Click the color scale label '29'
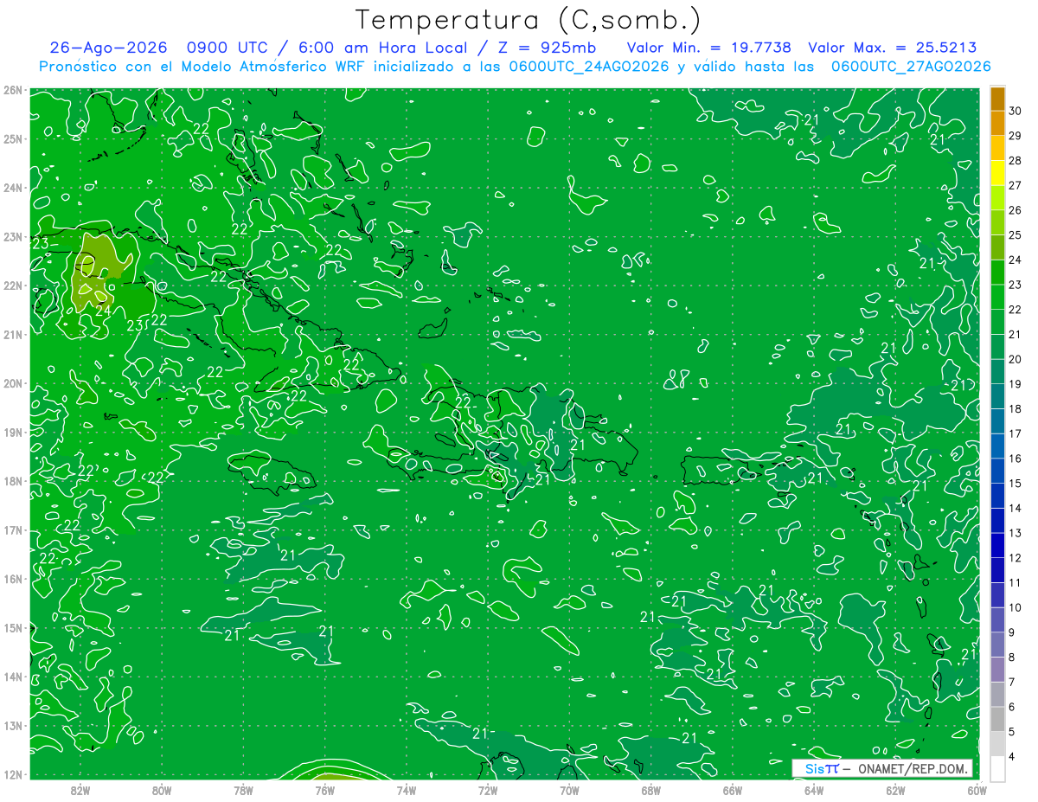 (x=1016, y=136)
